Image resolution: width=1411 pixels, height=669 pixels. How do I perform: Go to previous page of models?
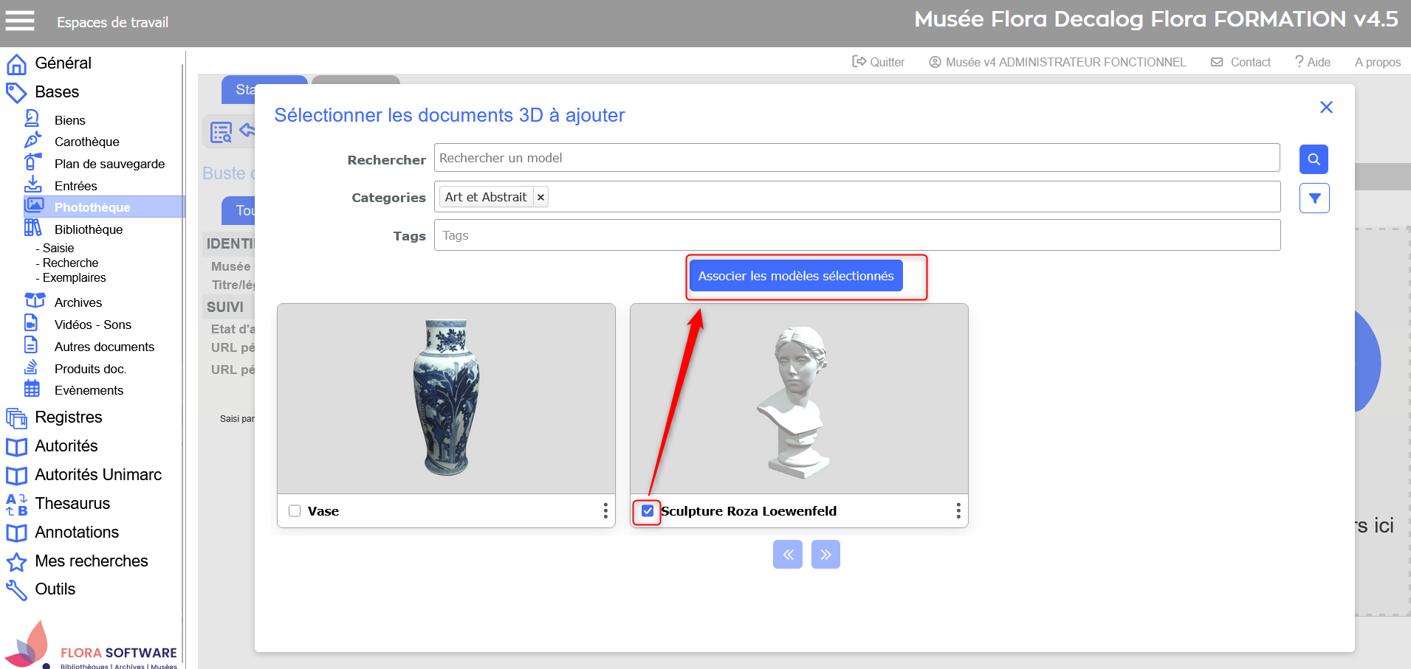pos(788,555)
